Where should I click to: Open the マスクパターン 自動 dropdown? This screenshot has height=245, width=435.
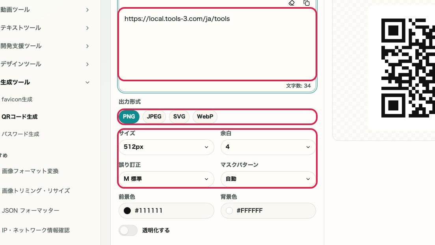tap(268, 179)
